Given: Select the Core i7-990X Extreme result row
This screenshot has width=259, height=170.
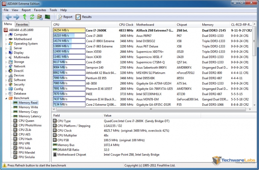Looking at the screenshot, I should tap(100, 41).
